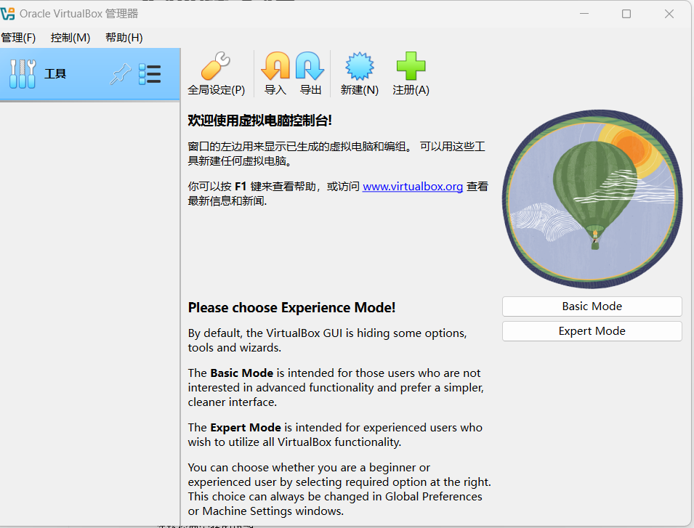Viewport: 694px width, 528px height.
Task: Click the heading 欢迎使用虚拟电脑控制台!
Action: tap(260, 121)
